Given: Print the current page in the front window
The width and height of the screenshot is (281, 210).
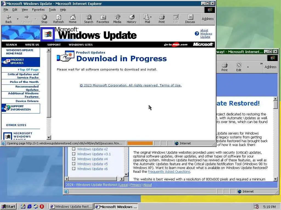Looking at the screenshot, I should click(161, 19).
